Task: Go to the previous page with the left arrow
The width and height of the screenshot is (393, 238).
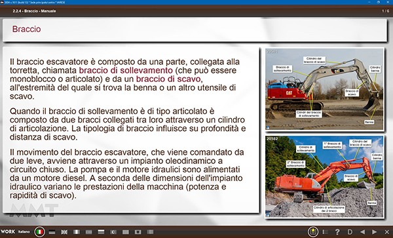Action: tap(362, 232)
